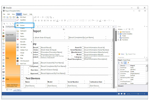Open the View menu
The width and height of the screenshot is (150, 104).
(x=13, y=14)
